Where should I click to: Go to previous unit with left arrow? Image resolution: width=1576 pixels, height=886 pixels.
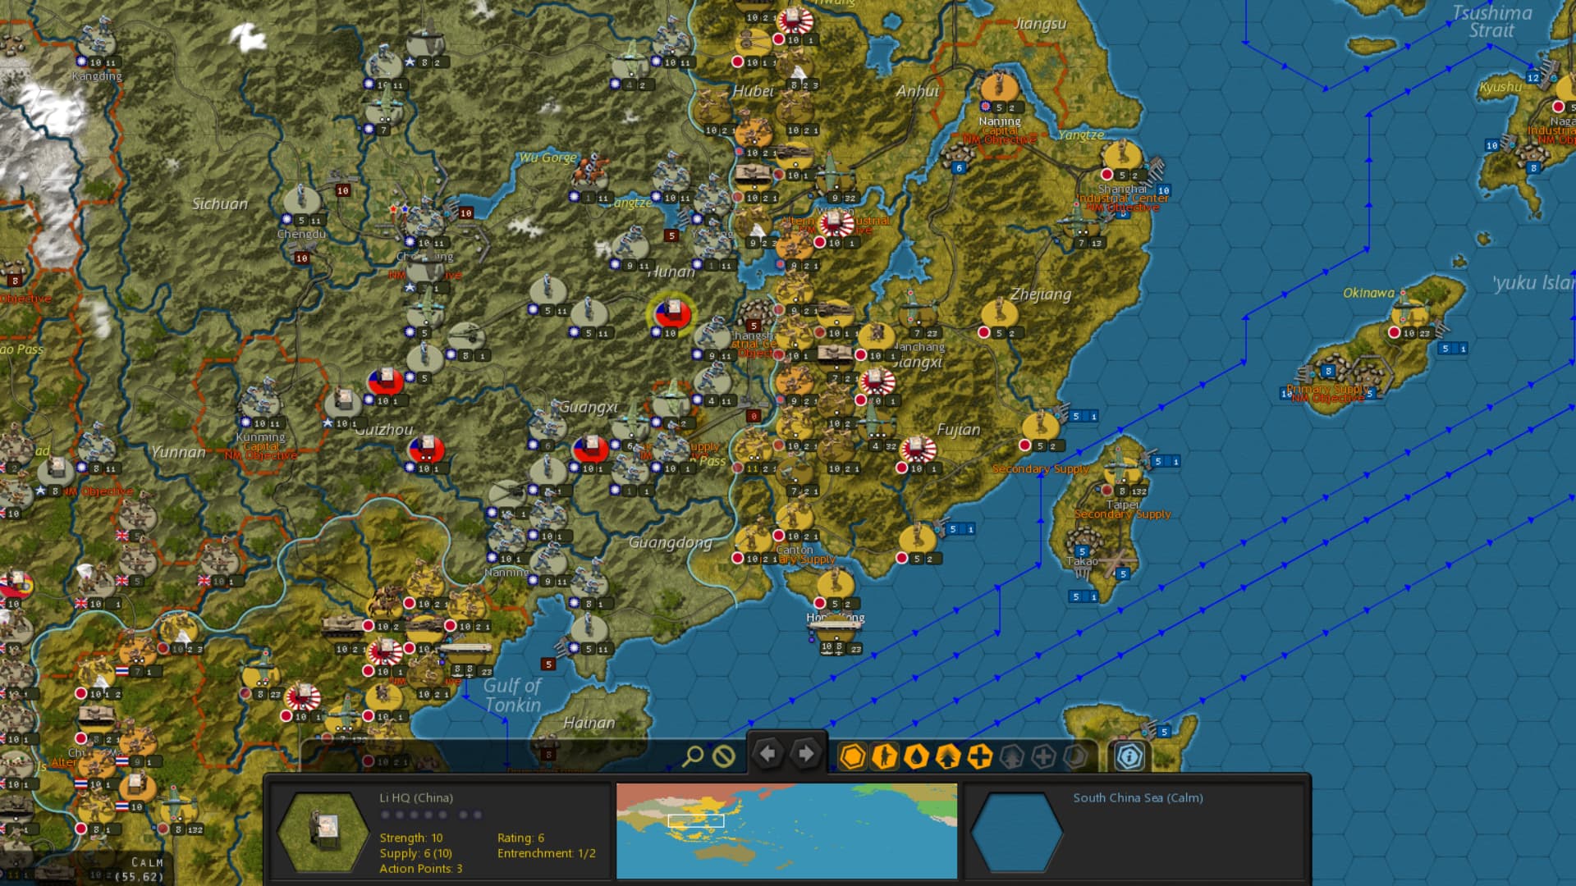coord(767,754)
